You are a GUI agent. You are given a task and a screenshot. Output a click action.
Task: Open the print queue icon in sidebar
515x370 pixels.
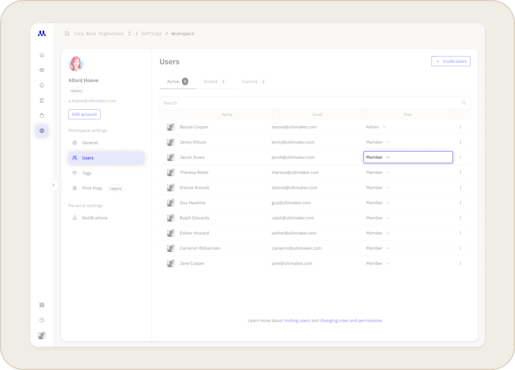[x=42, y=100]
